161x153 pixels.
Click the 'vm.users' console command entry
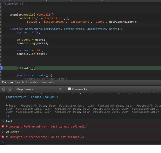pyautogui.click(x=12, y=132)
